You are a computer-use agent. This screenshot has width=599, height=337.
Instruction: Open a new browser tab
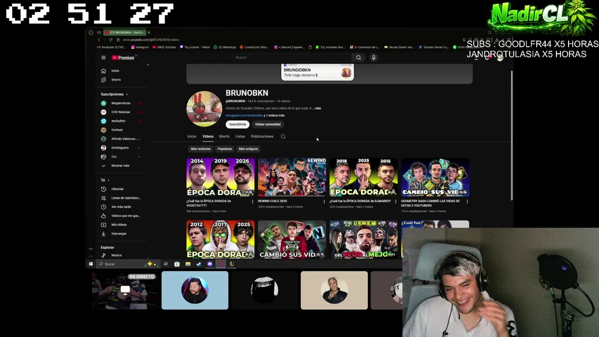pos(149,32)
